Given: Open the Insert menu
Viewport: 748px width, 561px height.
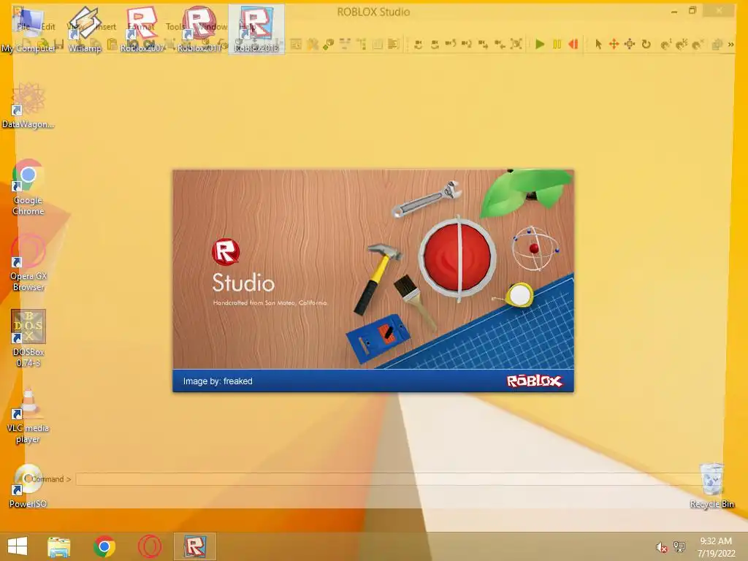Looking at the screenshot, I should [x=105, y=27].
